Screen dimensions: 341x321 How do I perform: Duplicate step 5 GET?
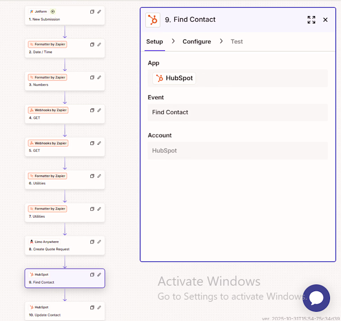[x=92, y=143]
